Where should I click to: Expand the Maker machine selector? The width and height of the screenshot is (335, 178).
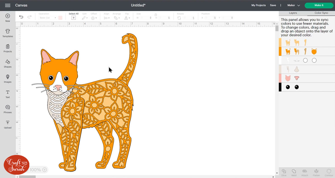coord(294,5)
